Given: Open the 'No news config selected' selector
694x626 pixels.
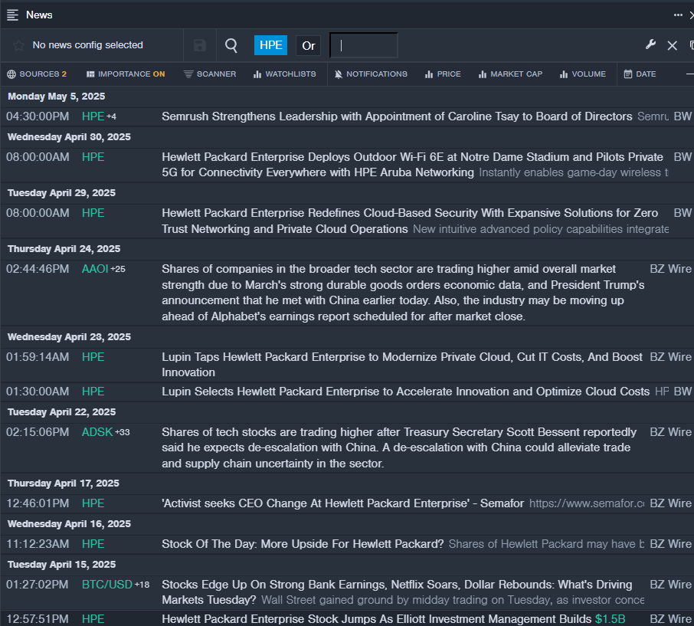Looking at the screenshot, I should pos(87,45).
